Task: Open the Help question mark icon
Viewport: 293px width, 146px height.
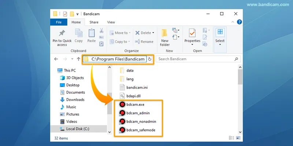Action: click(240, 22)
